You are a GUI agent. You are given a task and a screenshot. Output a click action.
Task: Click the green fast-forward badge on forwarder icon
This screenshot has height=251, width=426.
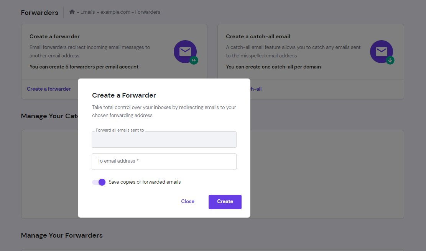[194, 60]
